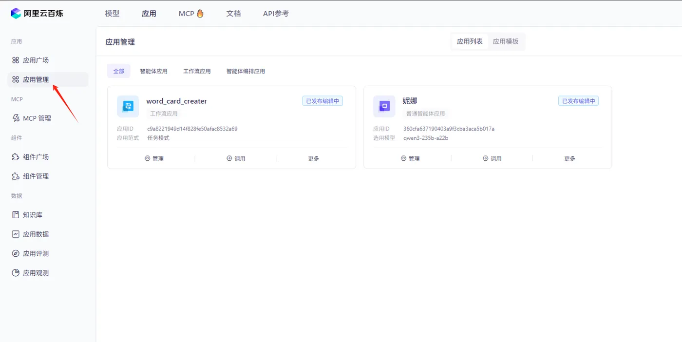
Task: Click the 组件管理 puzzle icon
Action: click(x=16, y=176)
